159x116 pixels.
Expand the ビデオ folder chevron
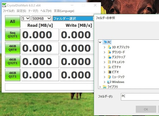click(104, 72)
